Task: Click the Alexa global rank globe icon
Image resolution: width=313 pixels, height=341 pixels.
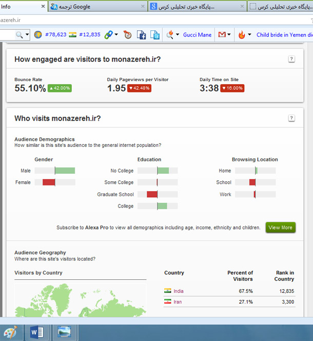Action: [x=38, y=34]
